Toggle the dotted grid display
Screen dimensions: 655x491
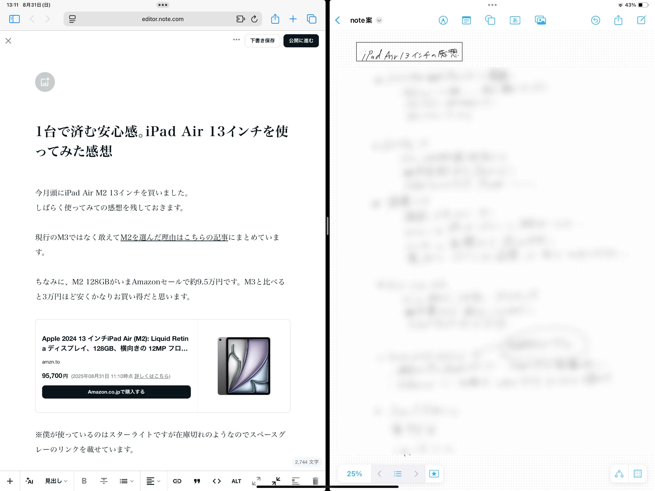point(637,474)
